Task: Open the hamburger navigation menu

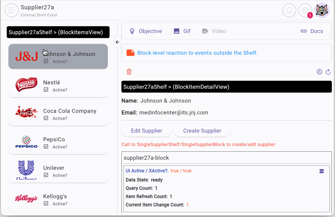Action: pos(11,10)
